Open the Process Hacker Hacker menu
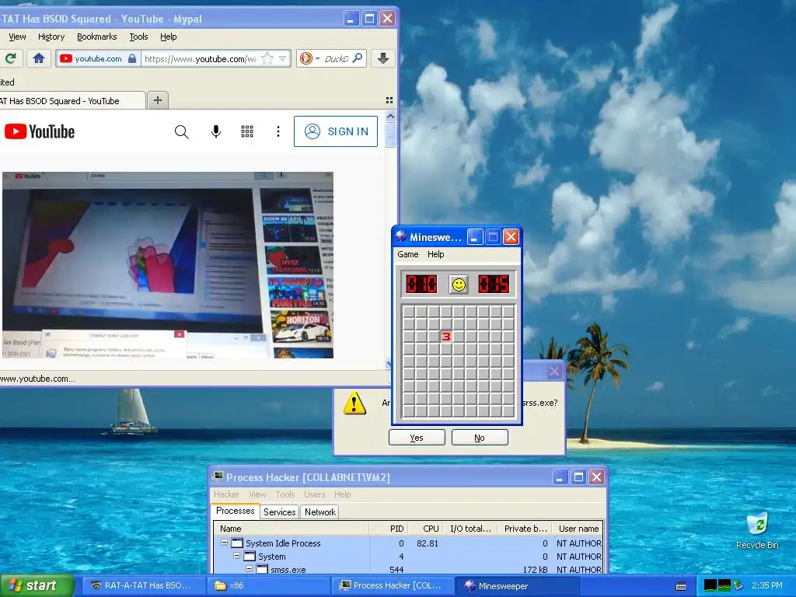796x597 pixels. pyautogui.click(x=226, y=494)
